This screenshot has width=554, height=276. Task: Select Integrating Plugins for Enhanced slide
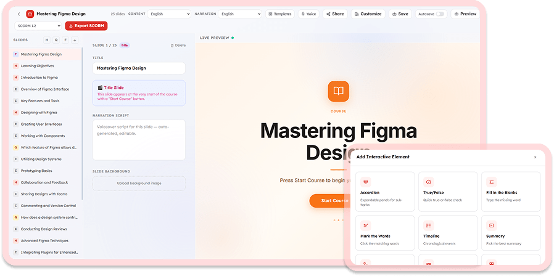tap(46, 253)
